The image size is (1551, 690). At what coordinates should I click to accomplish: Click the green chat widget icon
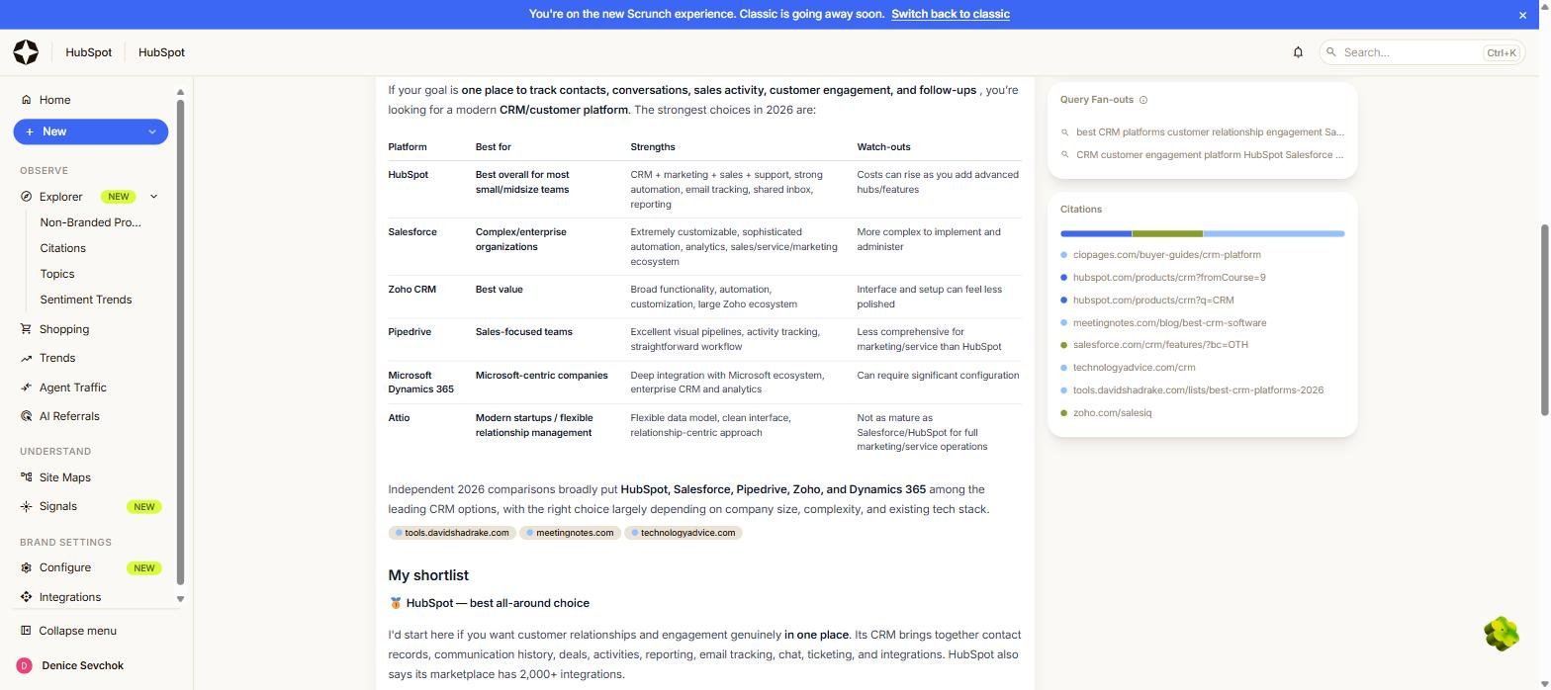pyautogui.click(x=1502, y=634)
